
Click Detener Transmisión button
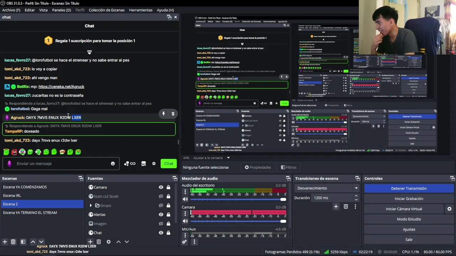click(409, 188)
